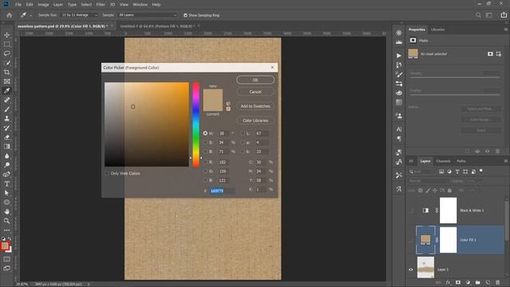Select the Eraser tool
Viewport: 510px width, 287px height.
(x=7, y=137)
